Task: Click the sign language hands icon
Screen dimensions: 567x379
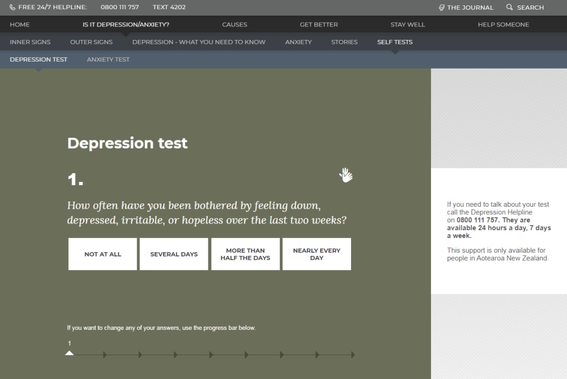Action: pos(346,175)
